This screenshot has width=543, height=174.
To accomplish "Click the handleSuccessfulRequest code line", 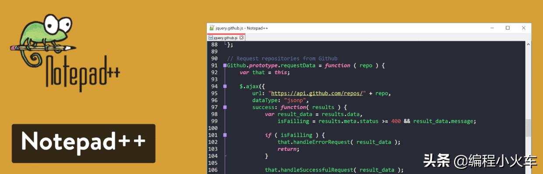I will click(334, 170).
